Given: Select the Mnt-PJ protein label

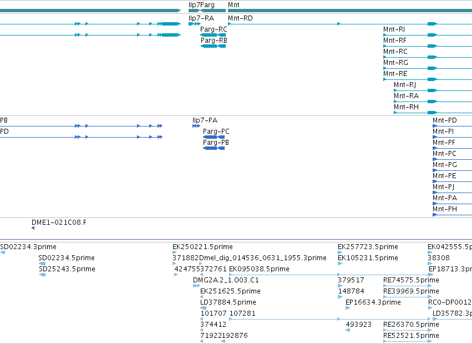Looking at the screenshot, I should pyautogui.click(x=443, y=187).
